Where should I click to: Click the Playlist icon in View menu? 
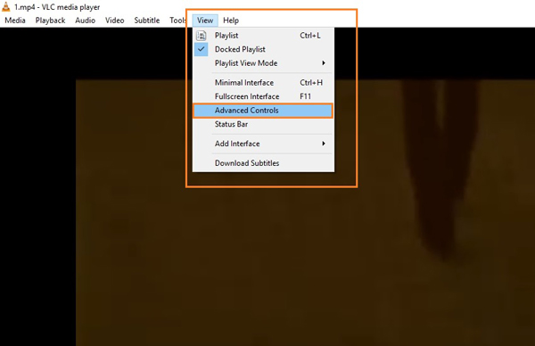pyautogui.click(x=202, y=36)
